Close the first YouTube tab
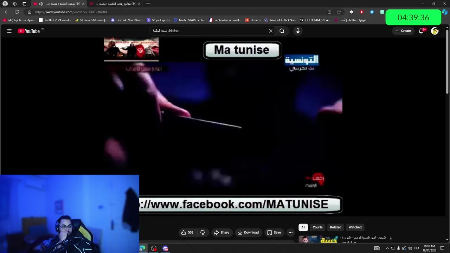 click(83, 4)
